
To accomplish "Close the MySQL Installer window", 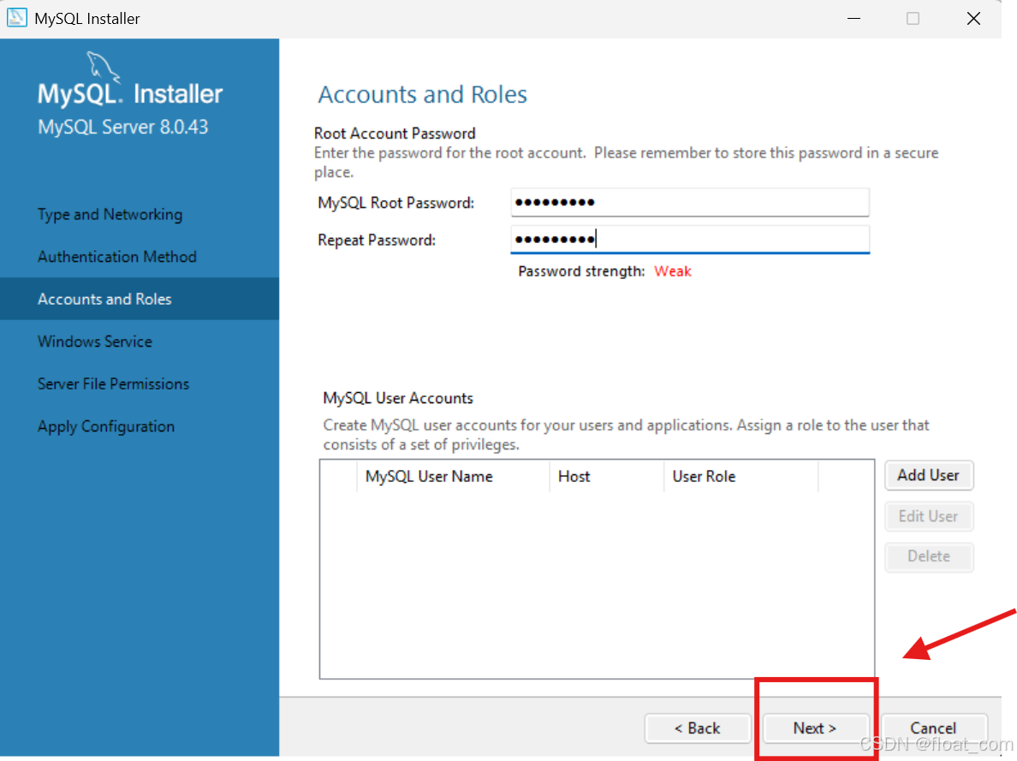I will tap(973, 18).
